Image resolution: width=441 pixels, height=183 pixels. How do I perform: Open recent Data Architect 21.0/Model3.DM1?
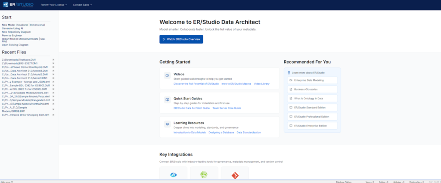click(25, 71)
